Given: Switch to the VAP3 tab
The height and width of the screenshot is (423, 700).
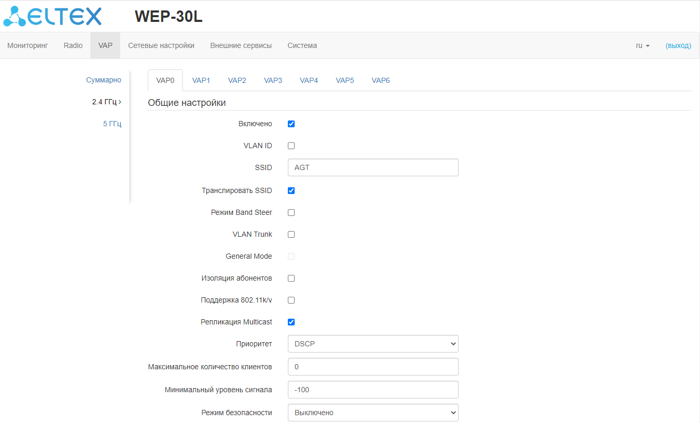Looking at the screenshot, I should [273, 80].
